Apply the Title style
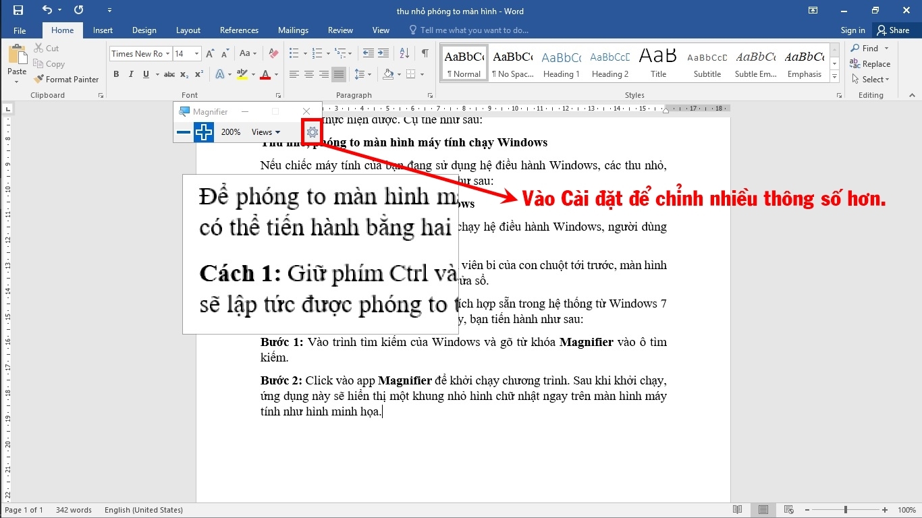Screen dimensions: 922x518 658,63
